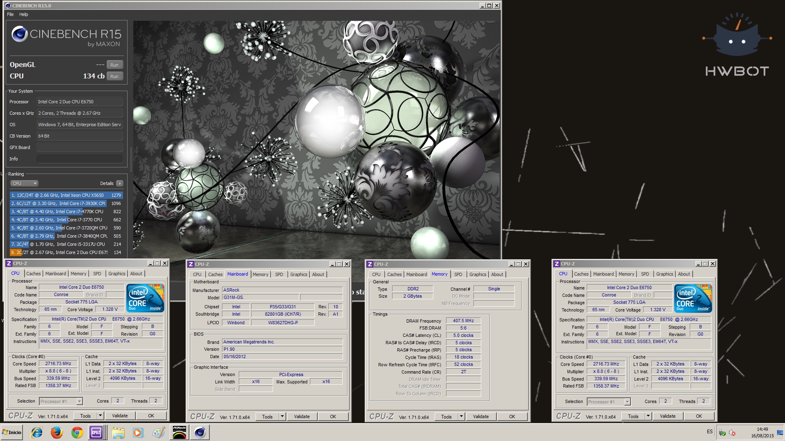Viewport: 785px width, 441px height.
Task: Click OK in the Memory CPU-Z window
Action: [x=512, y=416]
